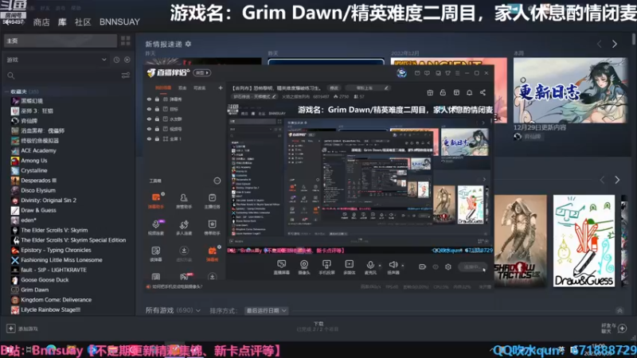Switch Steam library to grid view icon
Screen dimensions: 637x358
(x=126, y=41)
